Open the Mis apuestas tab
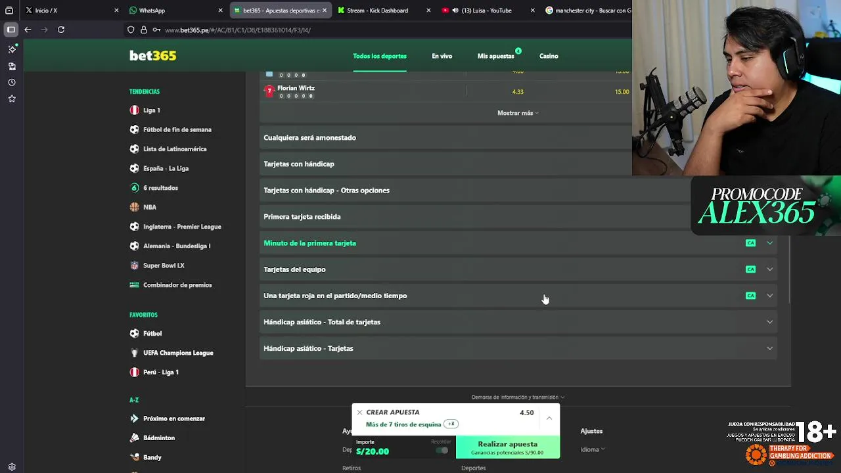Viewport: 841px width, 473px height. (495, 56)
